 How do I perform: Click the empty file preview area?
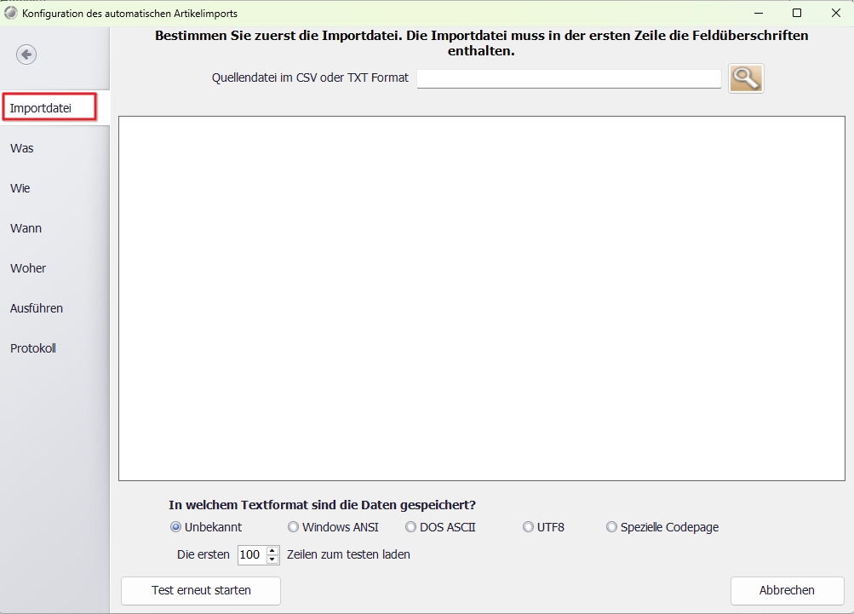pyautogui.click(x=482, y=298)
